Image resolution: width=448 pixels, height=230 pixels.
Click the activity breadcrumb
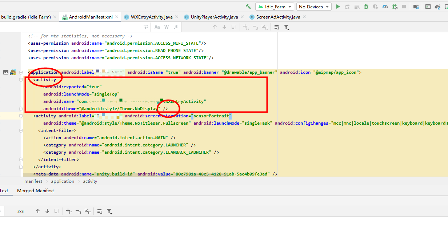(90, 181)
